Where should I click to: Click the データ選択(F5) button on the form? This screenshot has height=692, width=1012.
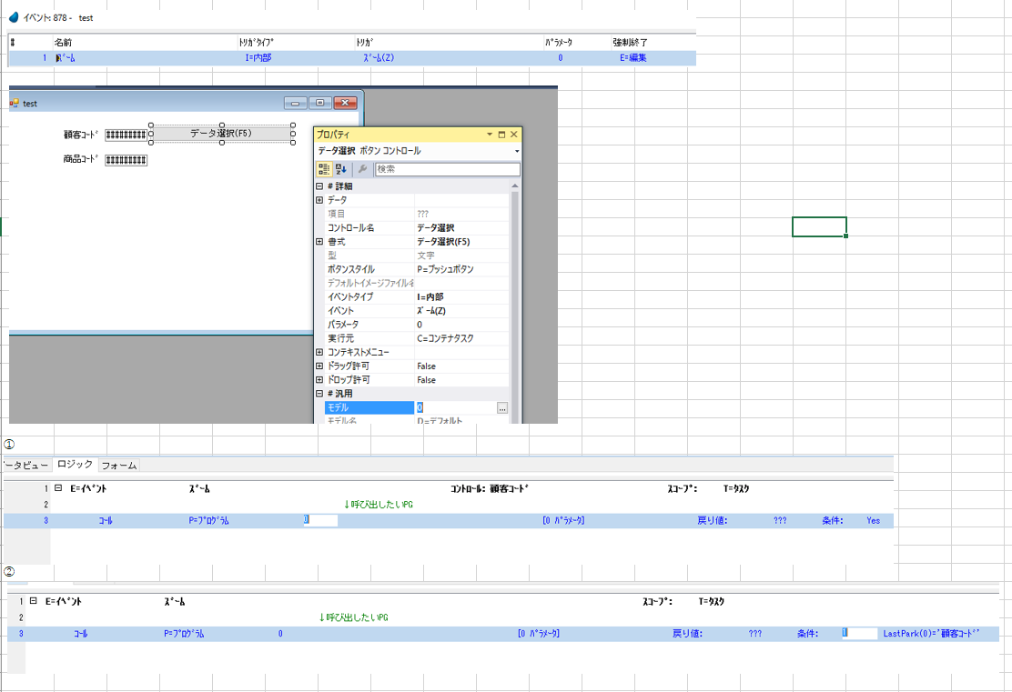tap(221, 134)
